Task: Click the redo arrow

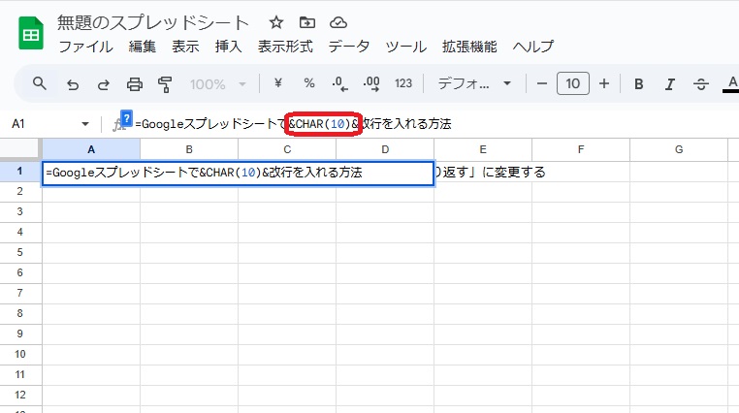Action: click(x=103, y=84)
